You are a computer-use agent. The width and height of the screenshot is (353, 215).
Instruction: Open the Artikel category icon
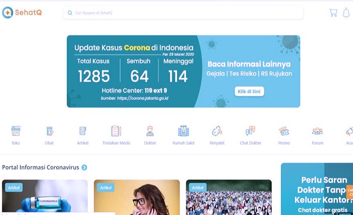[x=83, y=132]
